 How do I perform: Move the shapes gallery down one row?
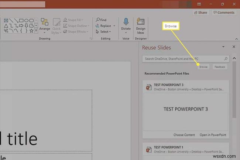pyautogui.click(x=36, y=25)
